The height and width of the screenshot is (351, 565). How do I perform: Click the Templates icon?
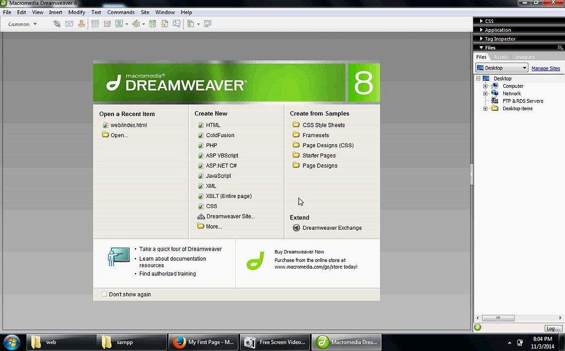tap(190, 24)
